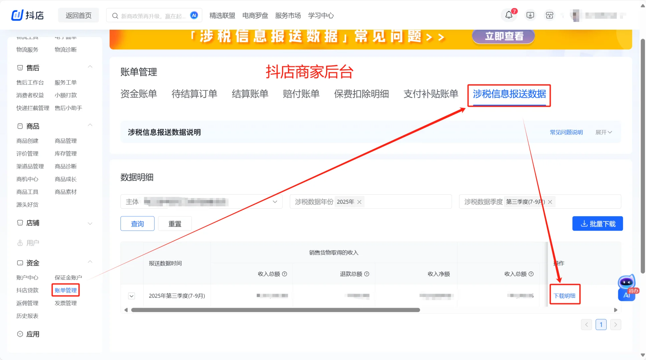Click the 下载明细 link
Image resolution: width=646 pixels, height=360 pixels.
(x=565, y=296)
